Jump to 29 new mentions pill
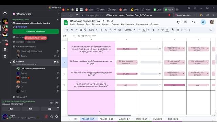 [x=36, y=38]
